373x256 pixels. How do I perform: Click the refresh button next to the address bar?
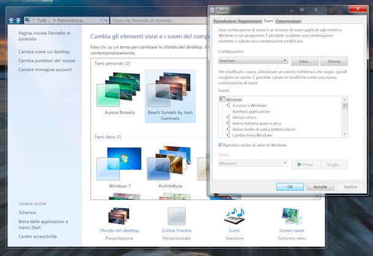tap(106, 21)
